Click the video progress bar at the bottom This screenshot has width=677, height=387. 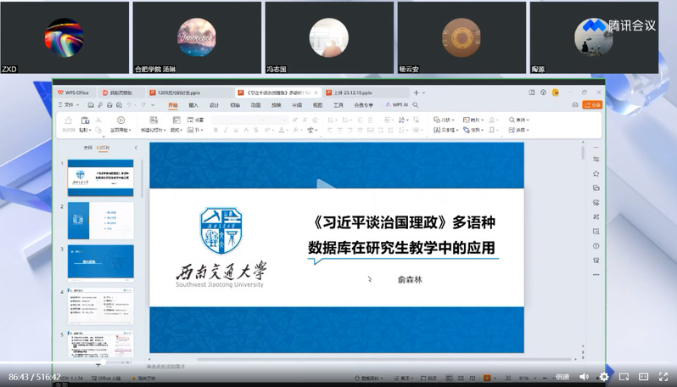click(339, 366)
